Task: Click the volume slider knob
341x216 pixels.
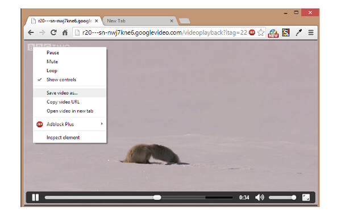Action: [294, 197]
